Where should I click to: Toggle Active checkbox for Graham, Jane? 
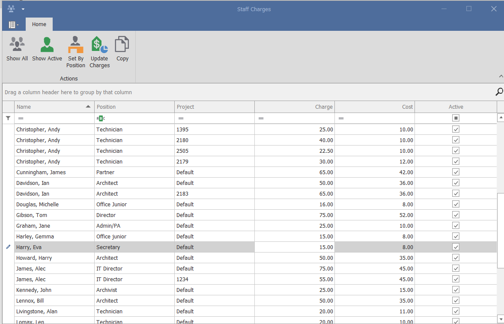456,225
